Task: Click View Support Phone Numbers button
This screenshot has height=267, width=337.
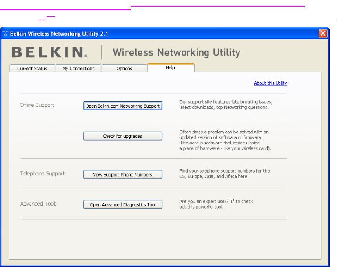Action: point(123,175)
